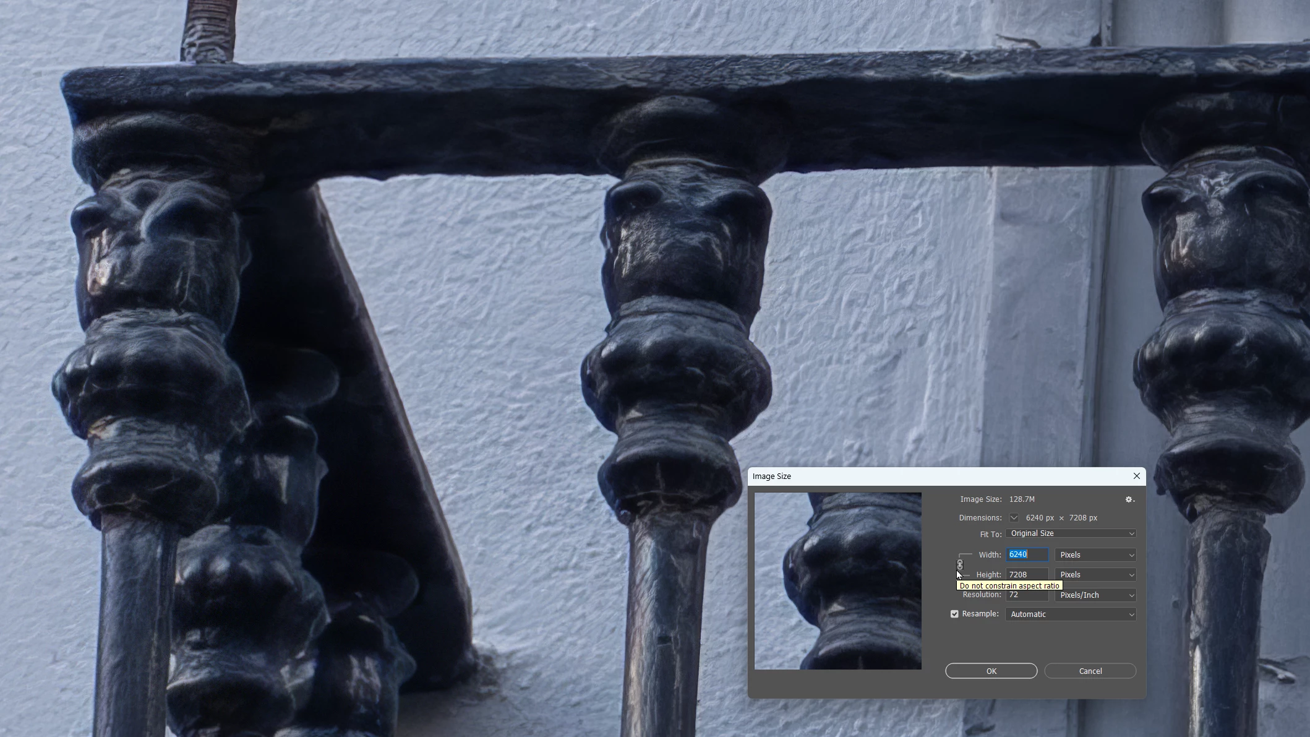Click the Cancel button
The height and width of the screenshot is (737, 1310).
tap(1090, 671)
